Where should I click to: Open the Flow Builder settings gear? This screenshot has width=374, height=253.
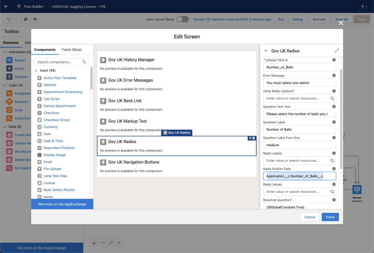click(x=35, y=19)
